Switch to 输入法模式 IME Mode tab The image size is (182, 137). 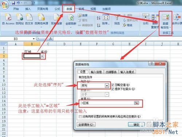pos(127,72)
